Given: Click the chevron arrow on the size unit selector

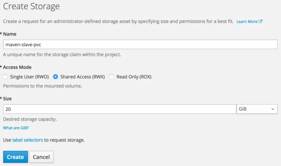Looking at the screenshot, I should (x=273, y=109).
